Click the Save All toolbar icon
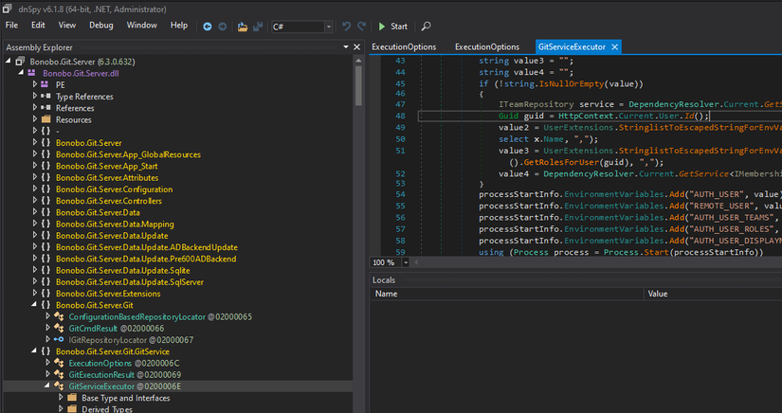782x413 pixels. pos(258,26)
